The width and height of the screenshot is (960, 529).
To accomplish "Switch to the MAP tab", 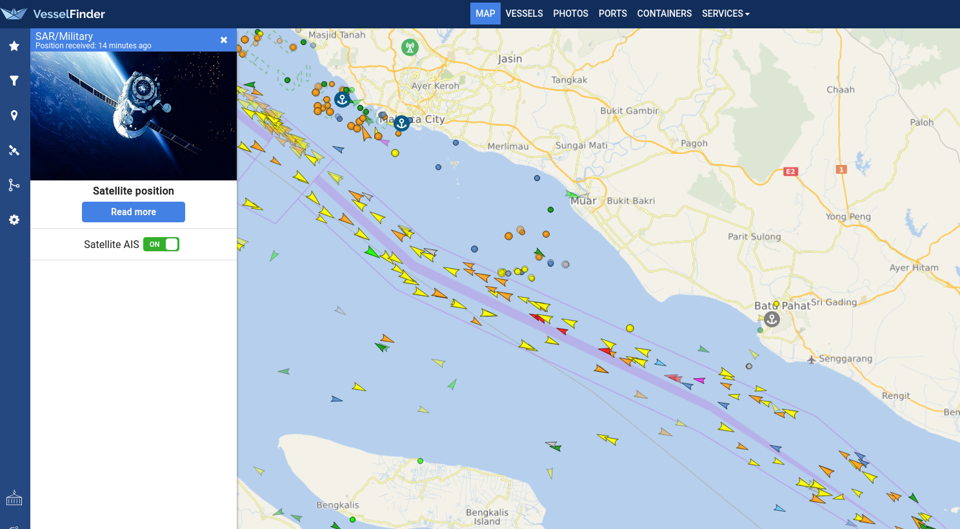I will click(x=485, y=14).
